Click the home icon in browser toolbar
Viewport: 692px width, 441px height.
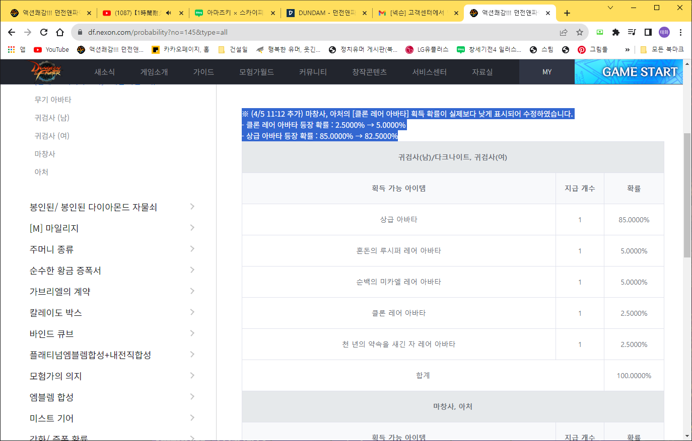[60, 32]
